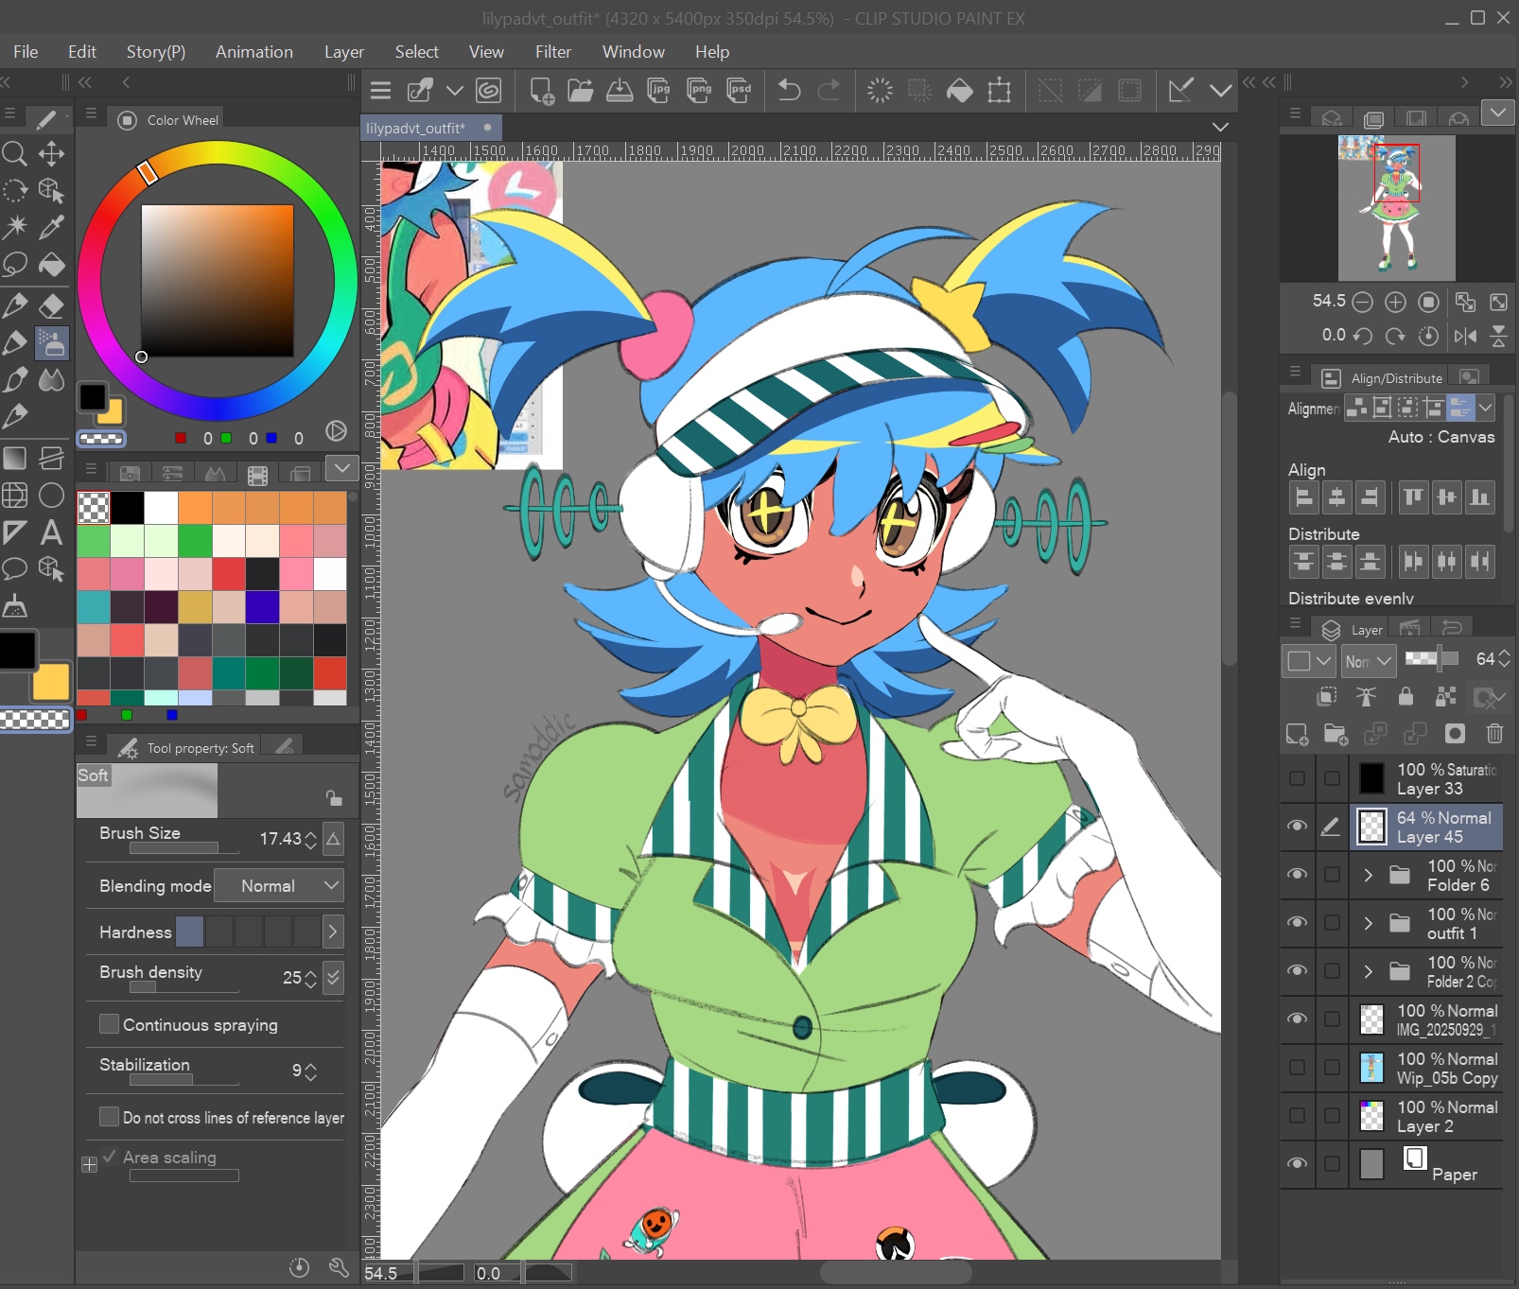Open the Blending mode Normal dropdown
The width and height of the screenshot is (1519, 1289).
pyautogui.click(x=279, y=886)
